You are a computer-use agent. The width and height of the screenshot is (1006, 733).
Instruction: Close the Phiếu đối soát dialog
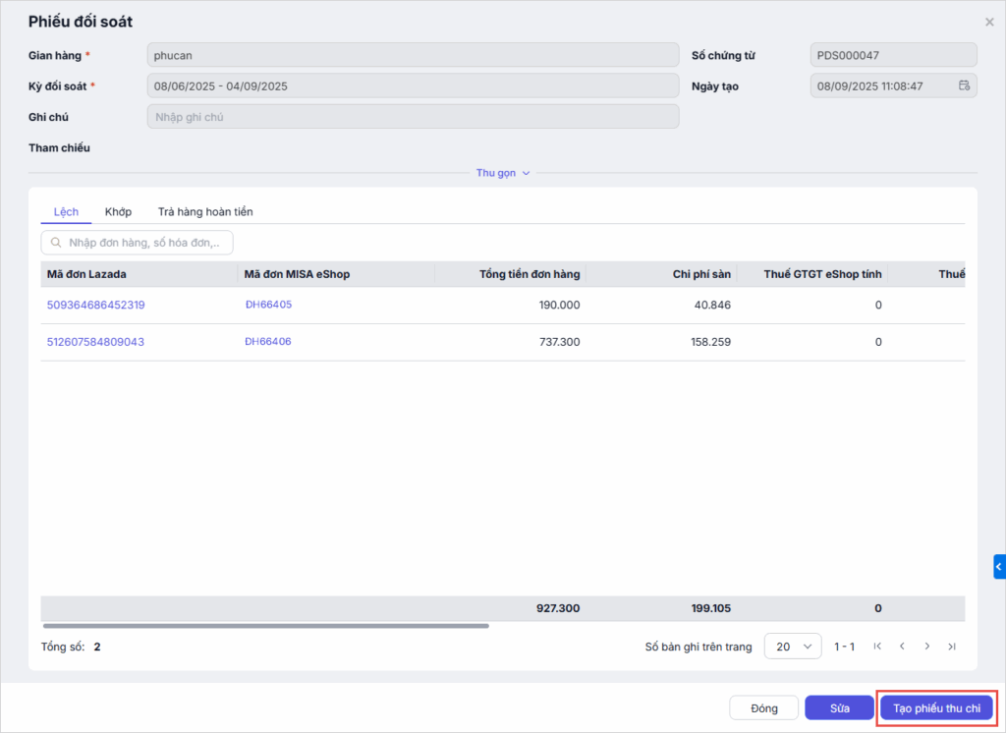click(x=988, y=22)
